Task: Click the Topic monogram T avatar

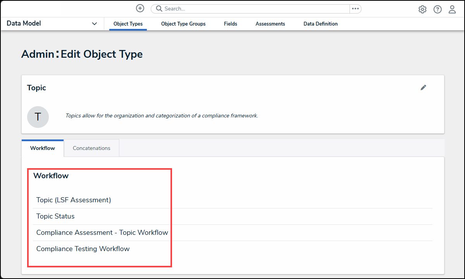Action: point(38,117)
